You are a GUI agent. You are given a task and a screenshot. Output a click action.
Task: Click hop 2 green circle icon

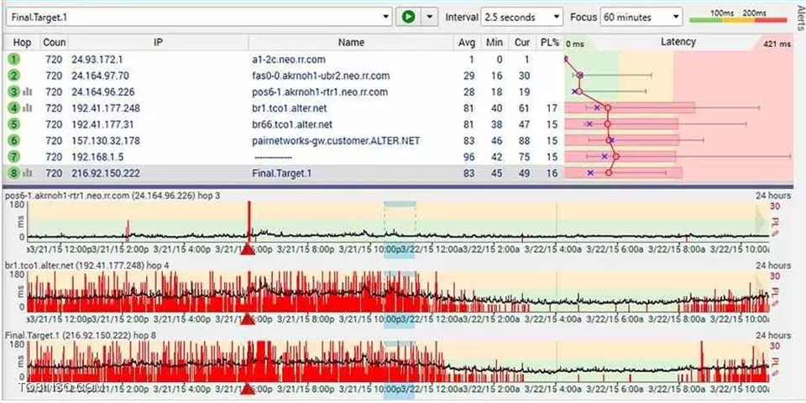[x=14, y=76]
